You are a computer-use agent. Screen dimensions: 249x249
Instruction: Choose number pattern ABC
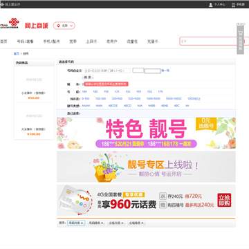tap(177, 106)
